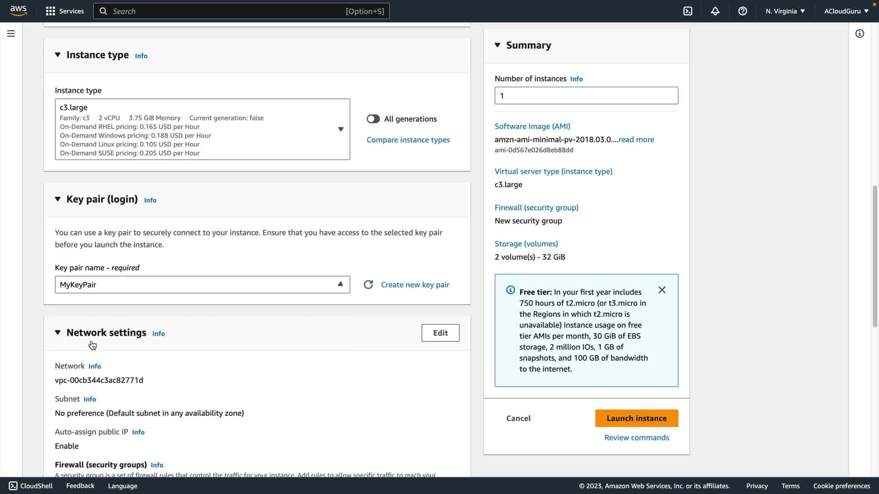Open the N. Virginia region menu
879x494 pixels.
pyautogui.click(x=785, y=11)
